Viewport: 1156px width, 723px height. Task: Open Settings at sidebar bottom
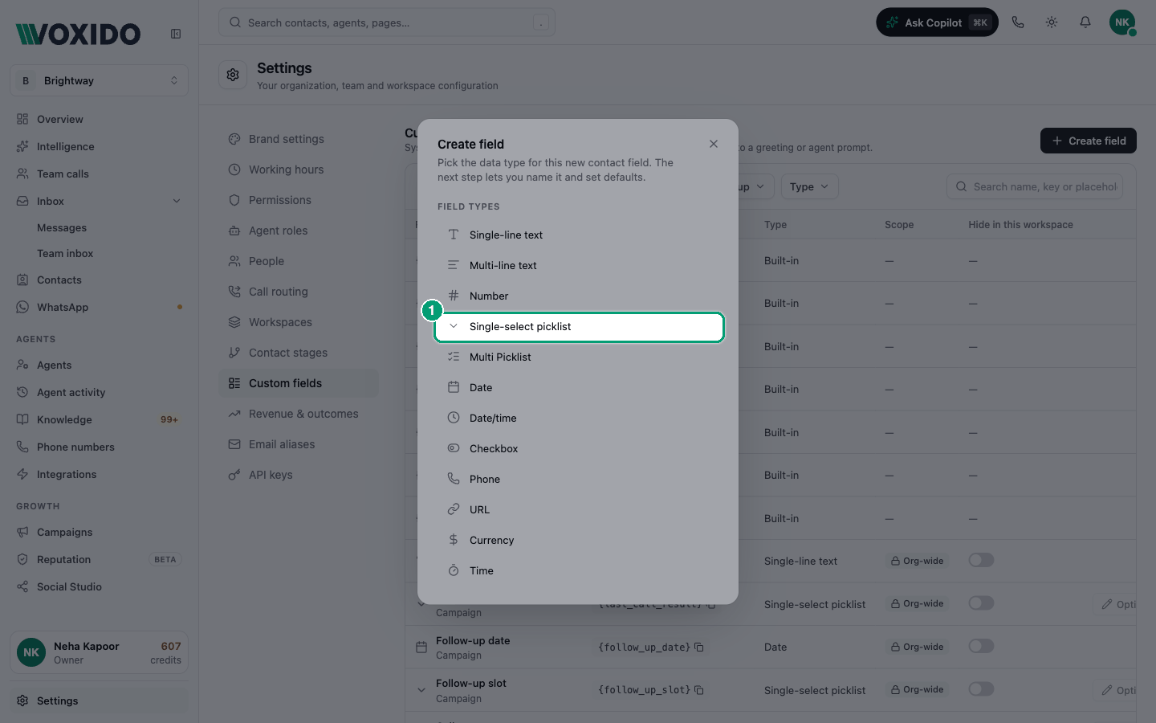pyautogui.click(x=100, y=701)
